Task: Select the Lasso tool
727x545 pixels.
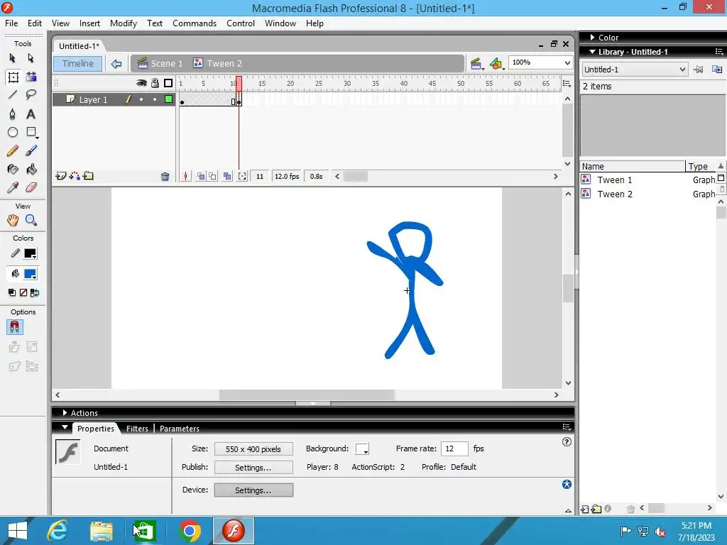Action: [31, 95]
